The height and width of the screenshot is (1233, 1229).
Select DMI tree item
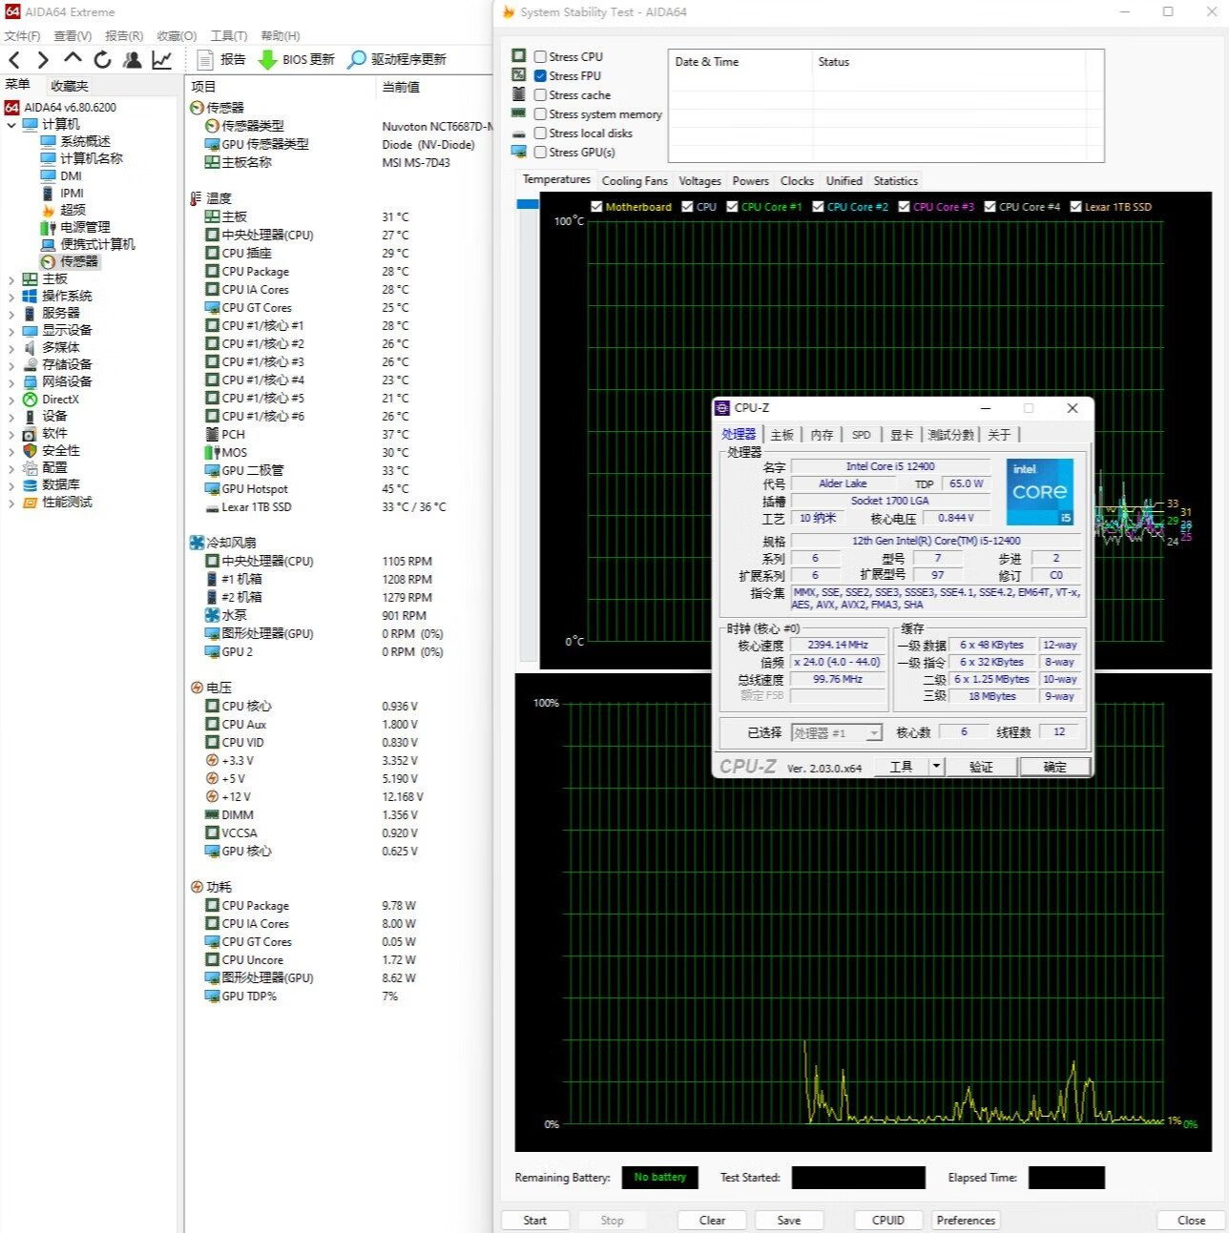coord(61,175)
